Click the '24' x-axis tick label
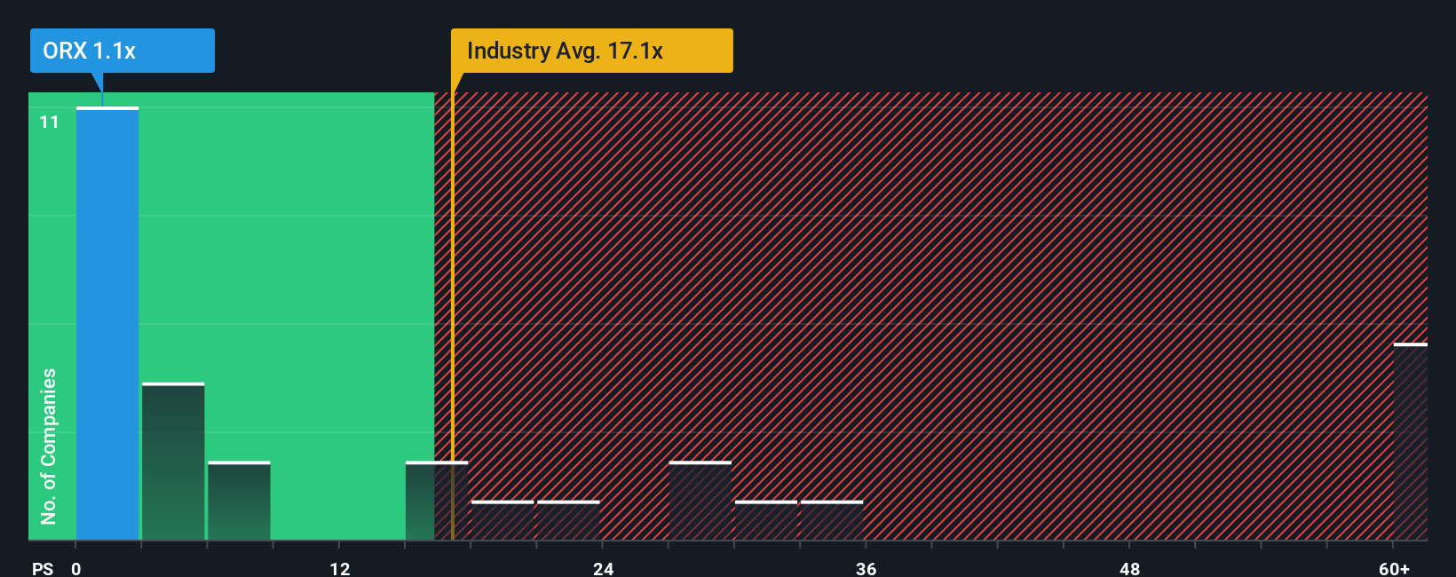This screenshot has height=577, width=1456. click(603, 569)
